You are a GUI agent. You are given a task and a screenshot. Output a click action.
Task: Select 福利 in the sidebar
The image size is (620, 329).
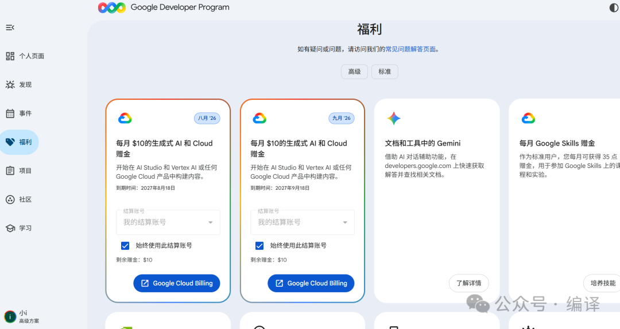(19, 142)
